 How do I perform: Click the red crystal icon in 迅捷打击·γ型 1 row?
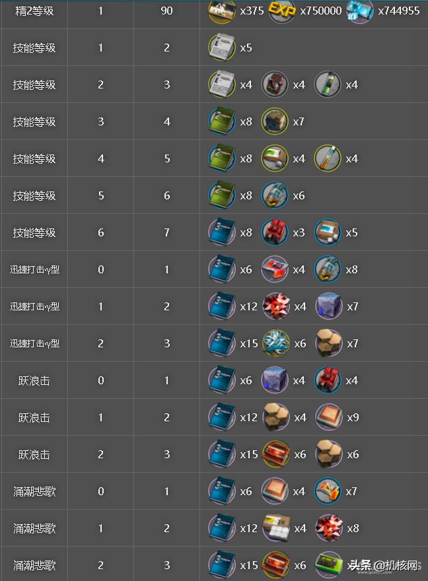[x=275, y=306]
